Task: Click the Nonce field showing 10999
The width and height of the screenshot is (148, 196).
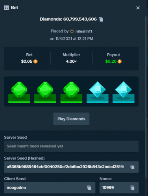Action: [119, 188]
